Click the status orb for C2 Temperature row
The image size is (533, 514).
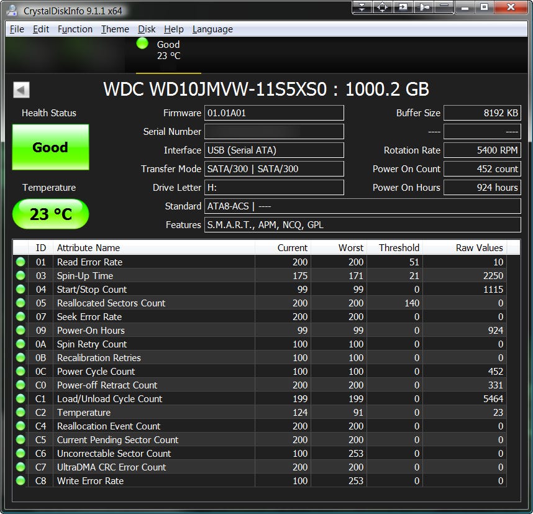[20, 412]
